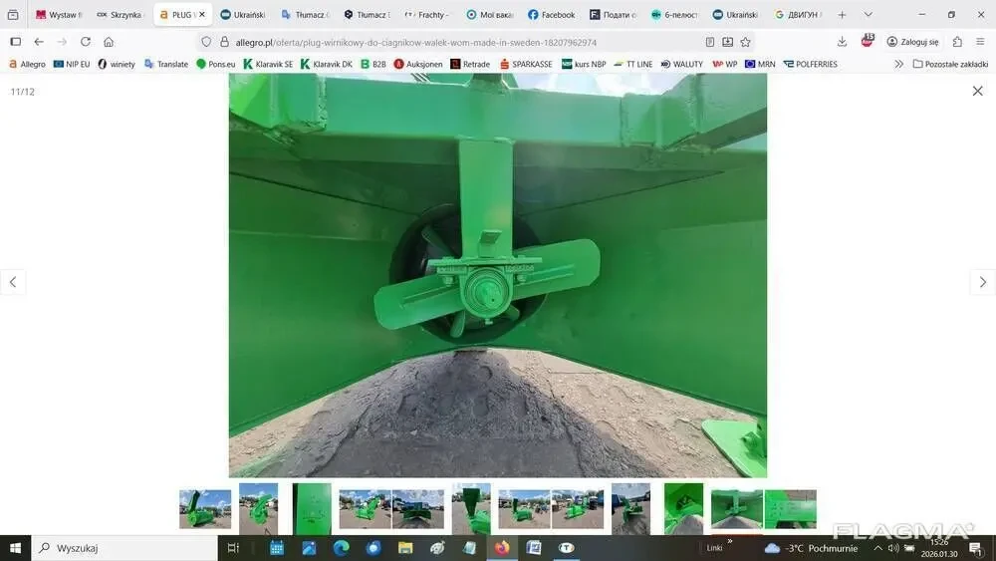This screenshot has height=561, width=996.
Task: Open the extensions puzzle icon
Action: (957, 42)
